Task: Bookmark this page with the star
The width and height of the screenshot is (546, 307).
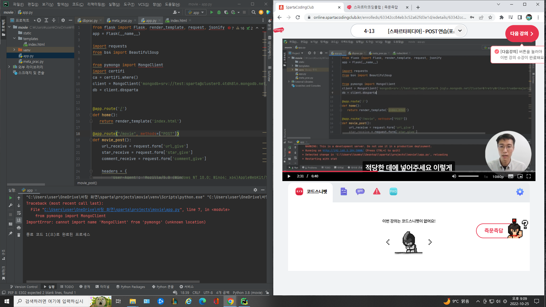Action: (x=490, y=17)
